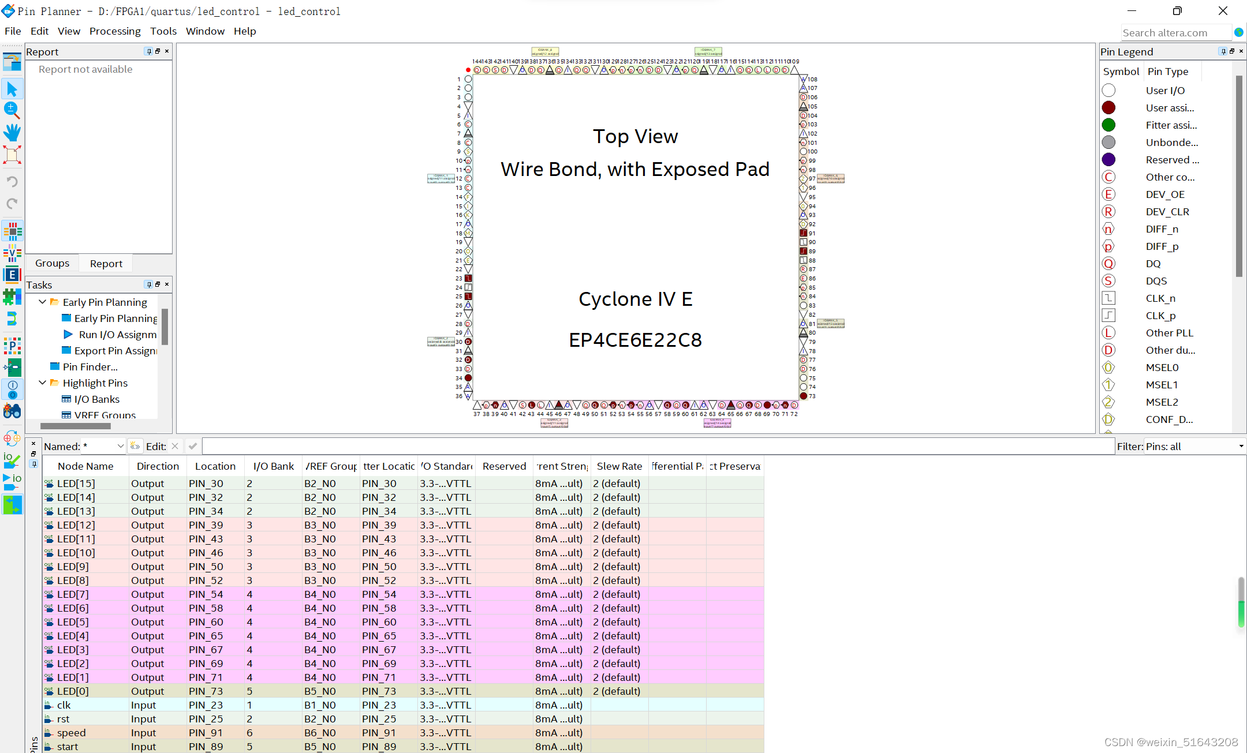
Task: Open the Help menu
Action: [245, 31]
